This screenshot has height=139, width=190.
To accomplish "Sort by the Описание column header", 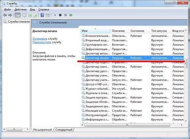I will [120, 31].
